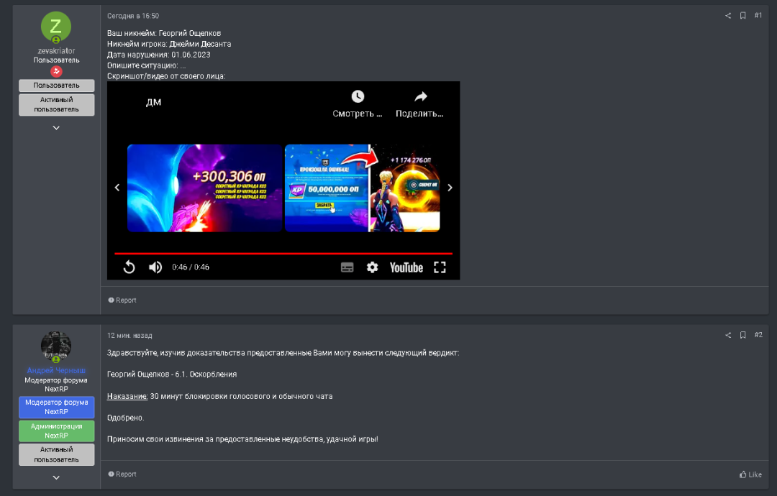Click the Сегодня в 16:50 timestamp
Viewport: 777px width, 496px height.
click(x=133, y=16)
